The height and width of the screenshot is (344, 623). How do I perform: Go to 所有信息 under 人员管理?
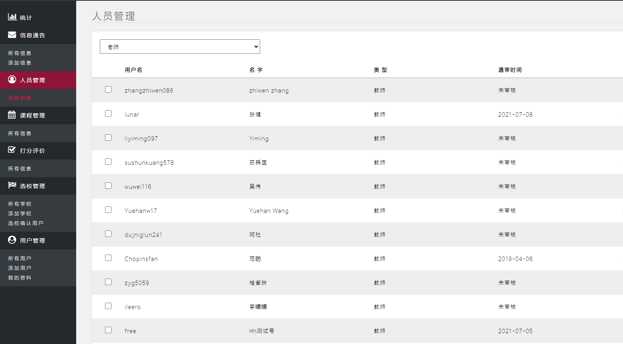pyautogui.click(x=20, y=98)
